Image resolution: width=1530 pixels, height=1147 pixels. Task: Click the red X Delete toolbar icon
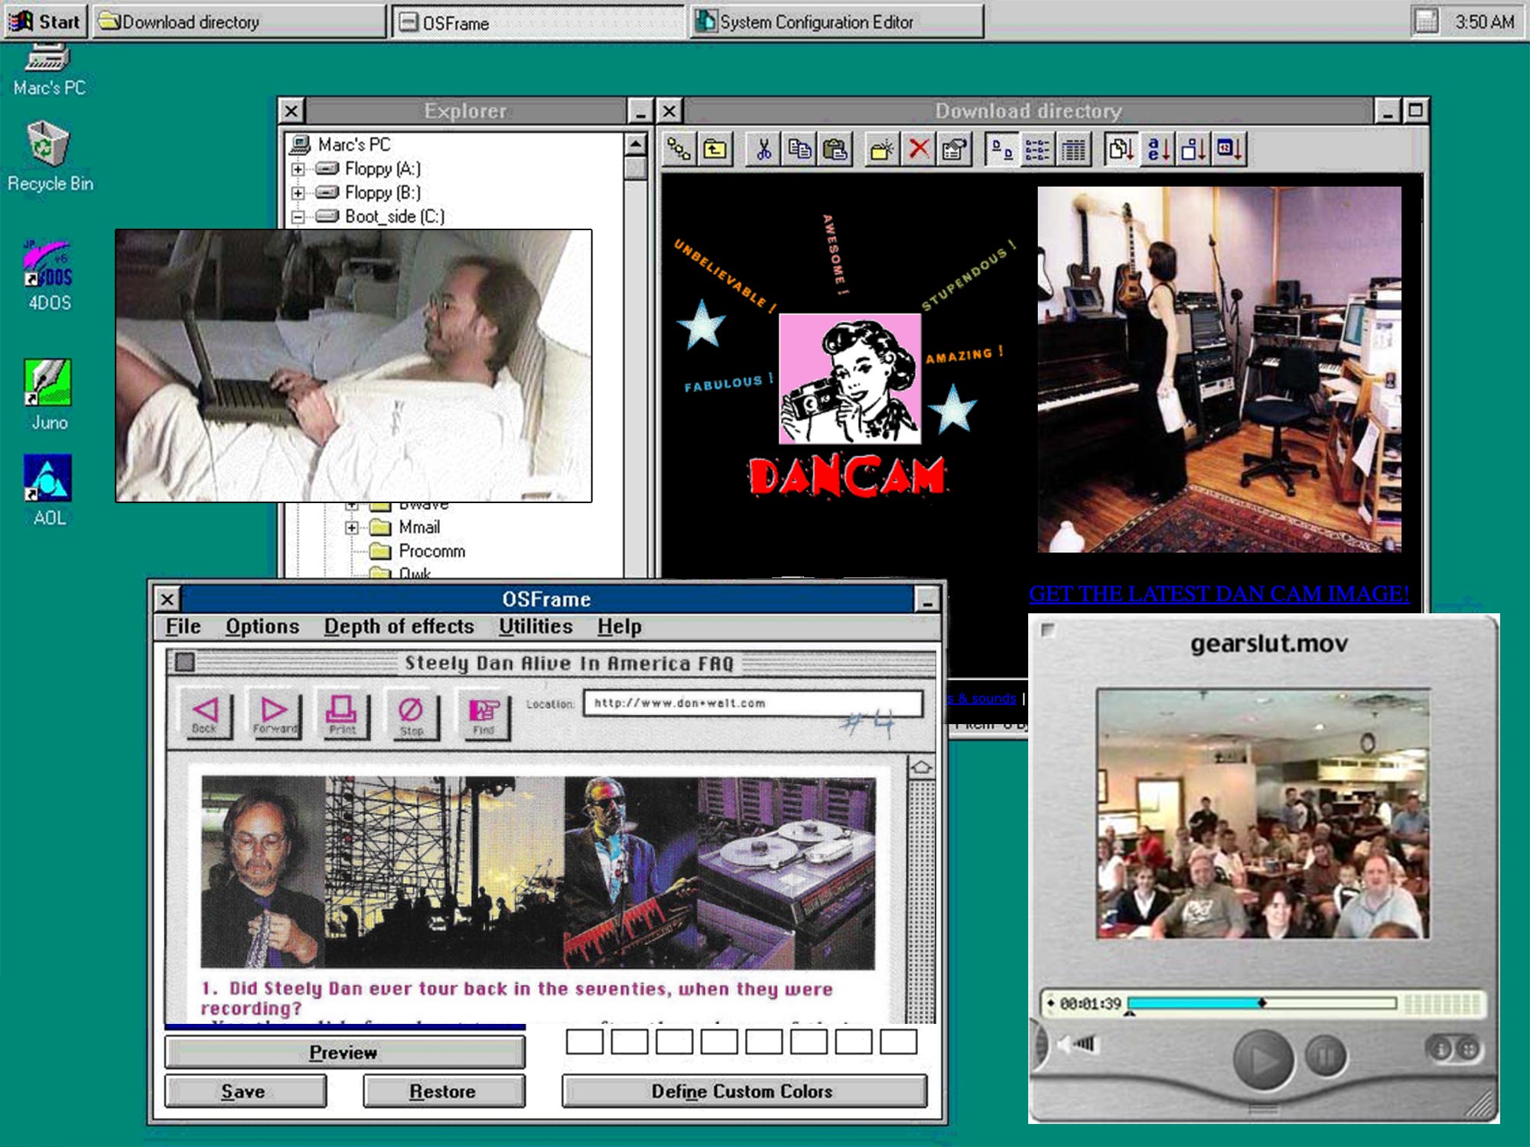(x=919, y=149)
